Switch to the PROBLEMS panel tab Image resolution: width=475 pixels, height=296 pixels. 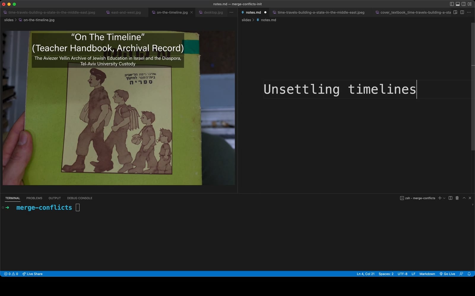tap(34, 198)
